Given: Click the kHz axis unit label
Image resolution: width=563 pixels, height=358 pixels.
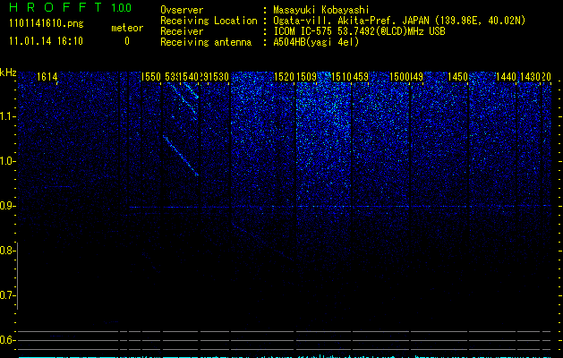Looking at the screenshot, I should pyautogui.click(x=8, y=72).
